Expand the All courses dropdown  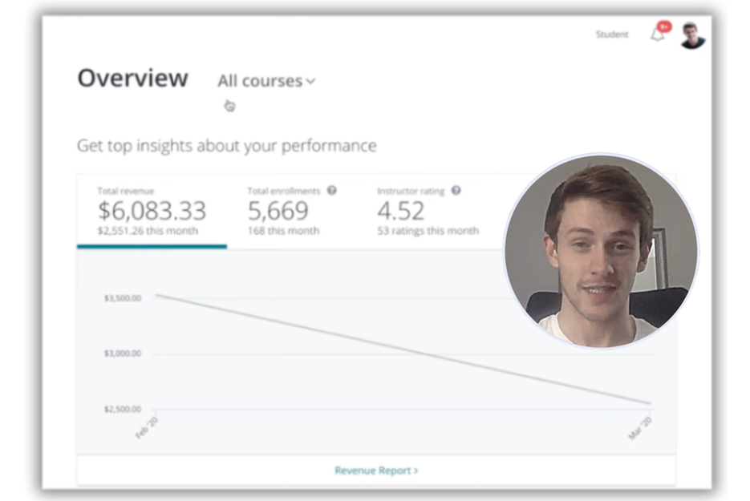click(266, 81)
